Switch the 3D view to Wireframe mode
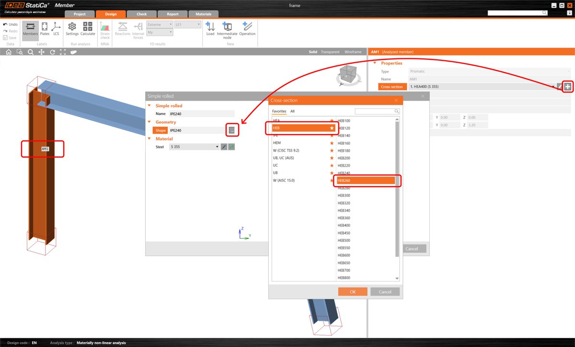 coord(353,52)
